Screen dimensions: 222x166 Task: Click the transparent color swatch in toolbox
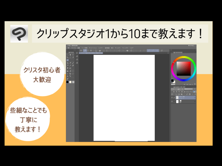[73, 82]
